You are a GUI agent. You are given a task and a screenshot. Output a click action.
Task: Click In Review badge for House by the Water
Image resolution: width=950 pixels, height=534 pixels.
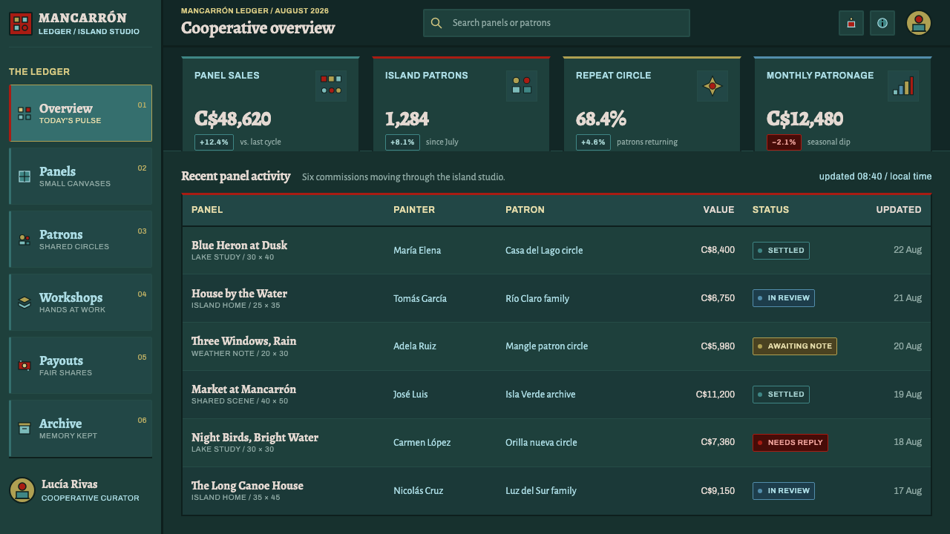[784, 298]
